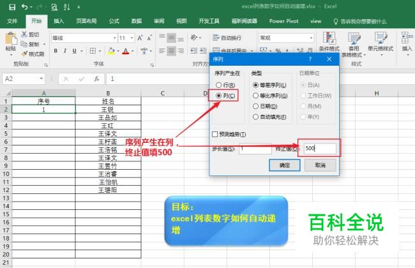
Task: Toggle italic formatting
Action: [x=65, y=50]
